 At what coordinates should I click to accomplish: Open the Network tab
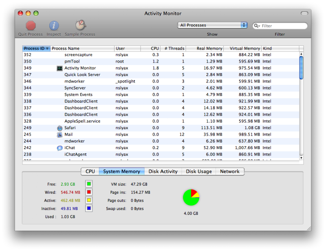click(230, 171)
